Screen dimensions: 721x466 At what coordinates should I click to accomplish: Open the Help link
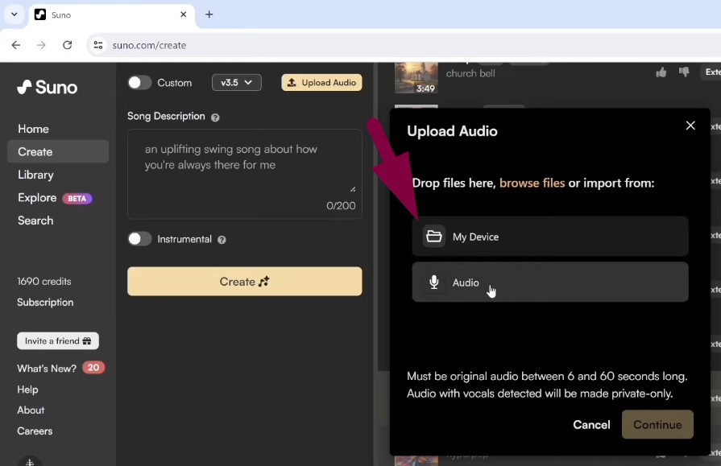(27, 390)
